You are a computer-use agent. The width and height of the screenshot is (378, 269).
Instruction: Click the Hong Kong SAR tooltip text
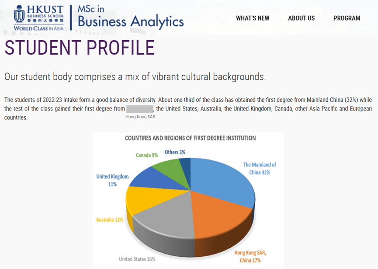140,117
